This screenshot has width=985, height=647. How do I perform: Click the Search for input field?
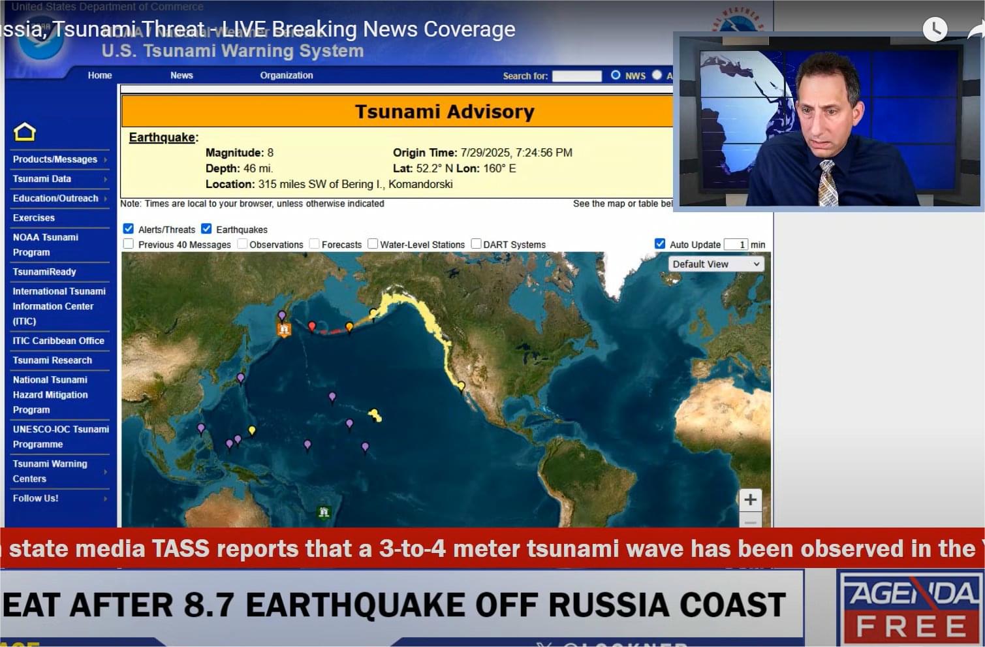(x=577, y=76)
